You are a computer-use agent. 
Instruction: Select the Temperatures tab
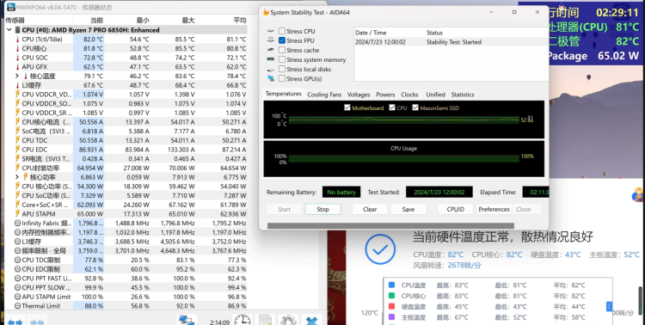pos(284,94)
